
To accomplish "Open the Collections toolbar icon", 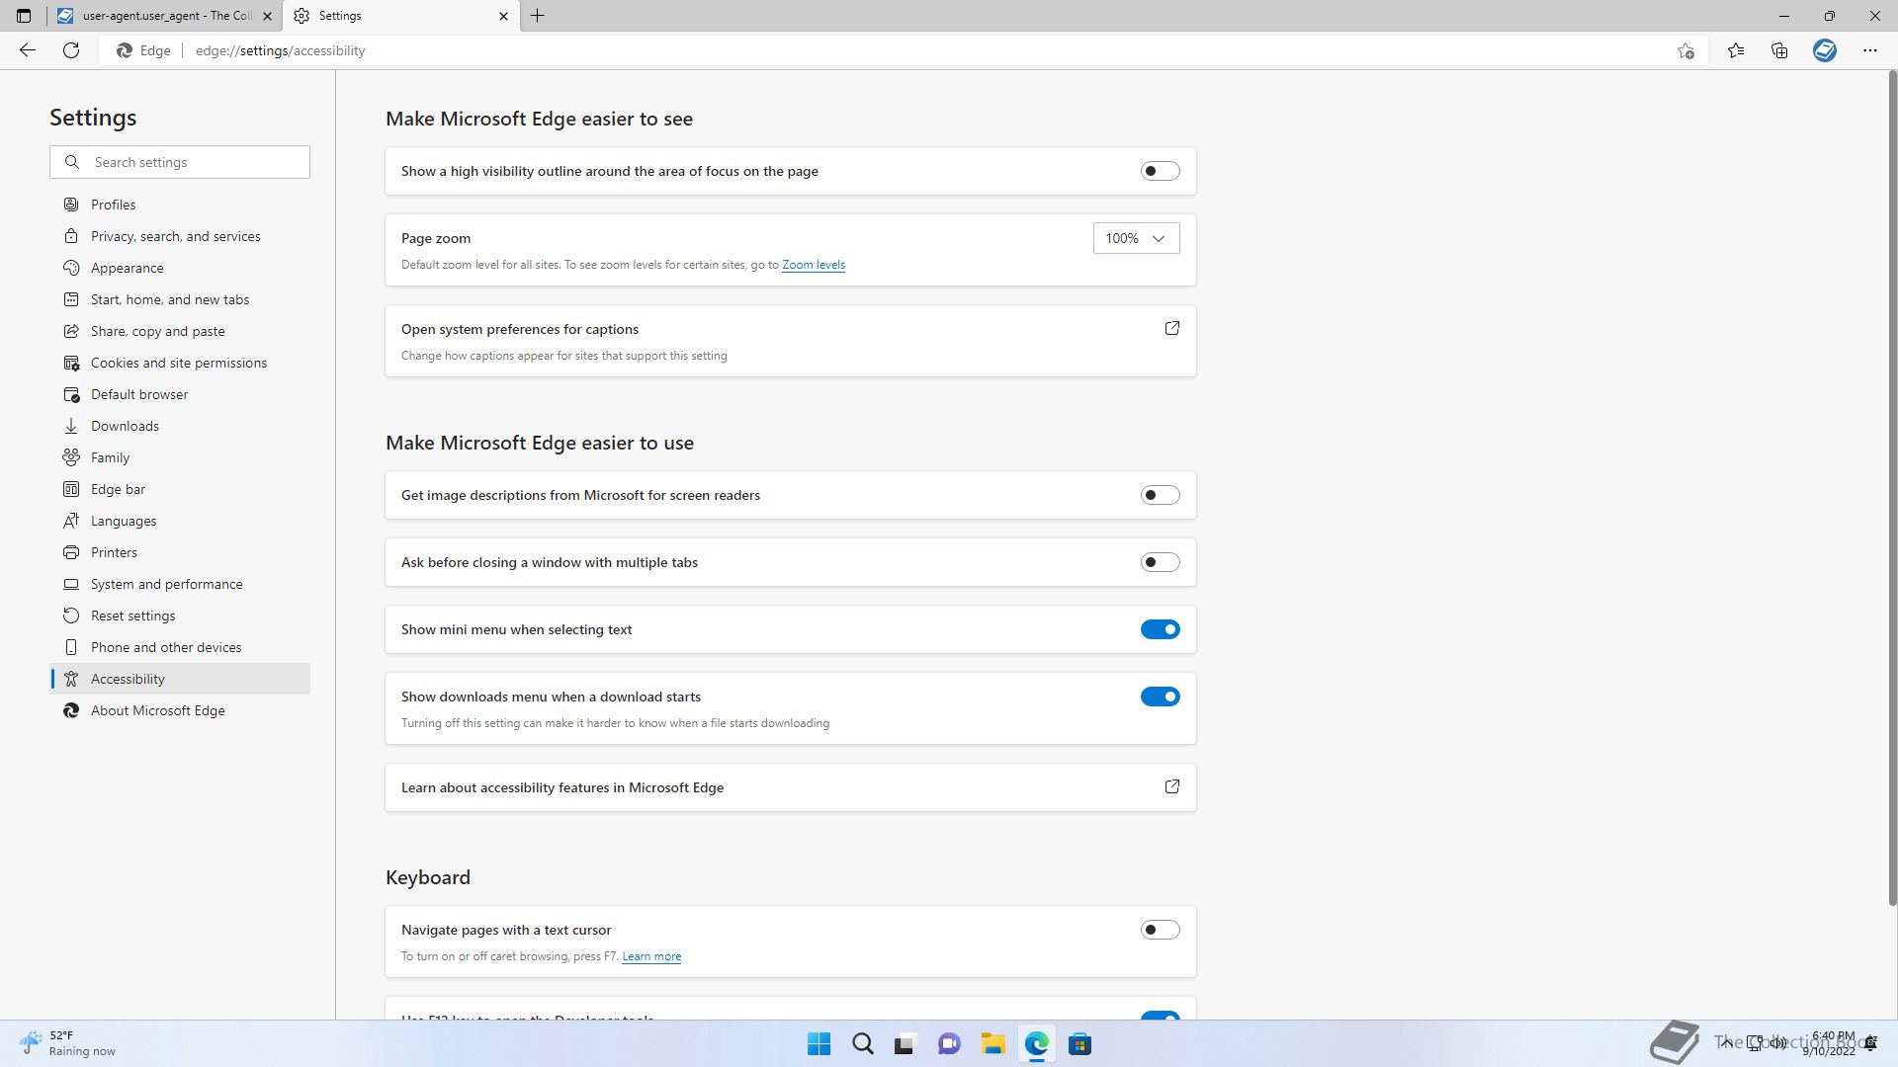I will [x=1779, y=50].
